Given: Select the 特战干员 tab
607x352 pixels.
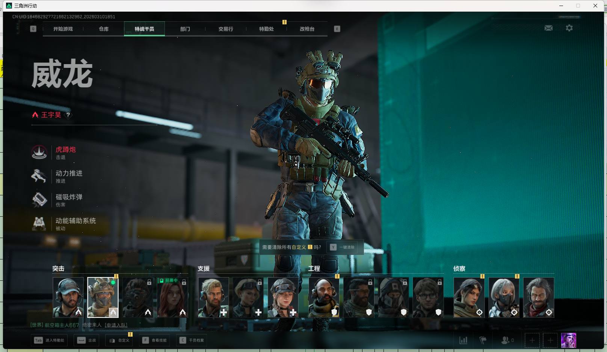Looking at the screenshot, I should (144, 29).
